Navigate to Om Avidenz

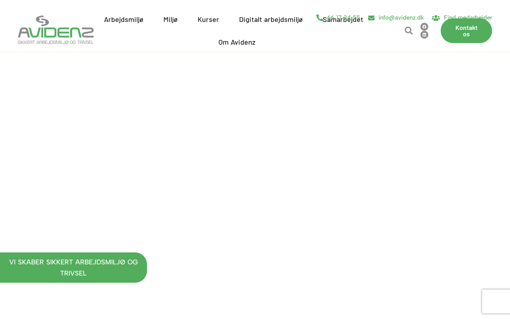pos(237,42)
